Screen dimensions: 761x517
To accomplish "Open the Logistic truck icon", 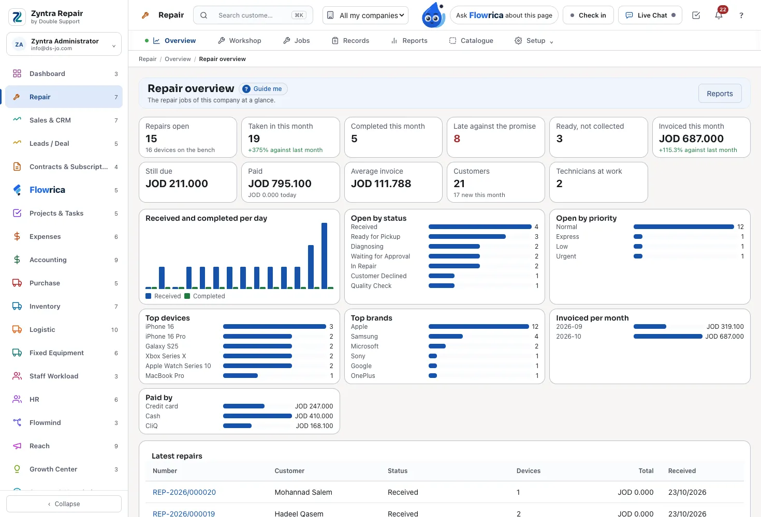I will click(x=17, y=329).
